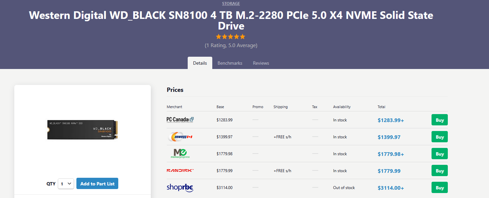
Task: Select the Details tab
Action: click(200, 63)
